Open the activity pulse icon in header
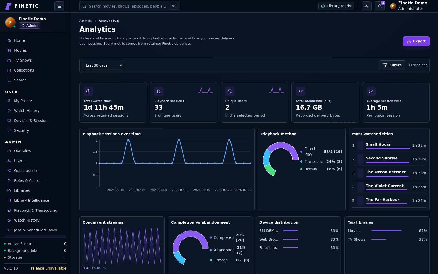 367,6
